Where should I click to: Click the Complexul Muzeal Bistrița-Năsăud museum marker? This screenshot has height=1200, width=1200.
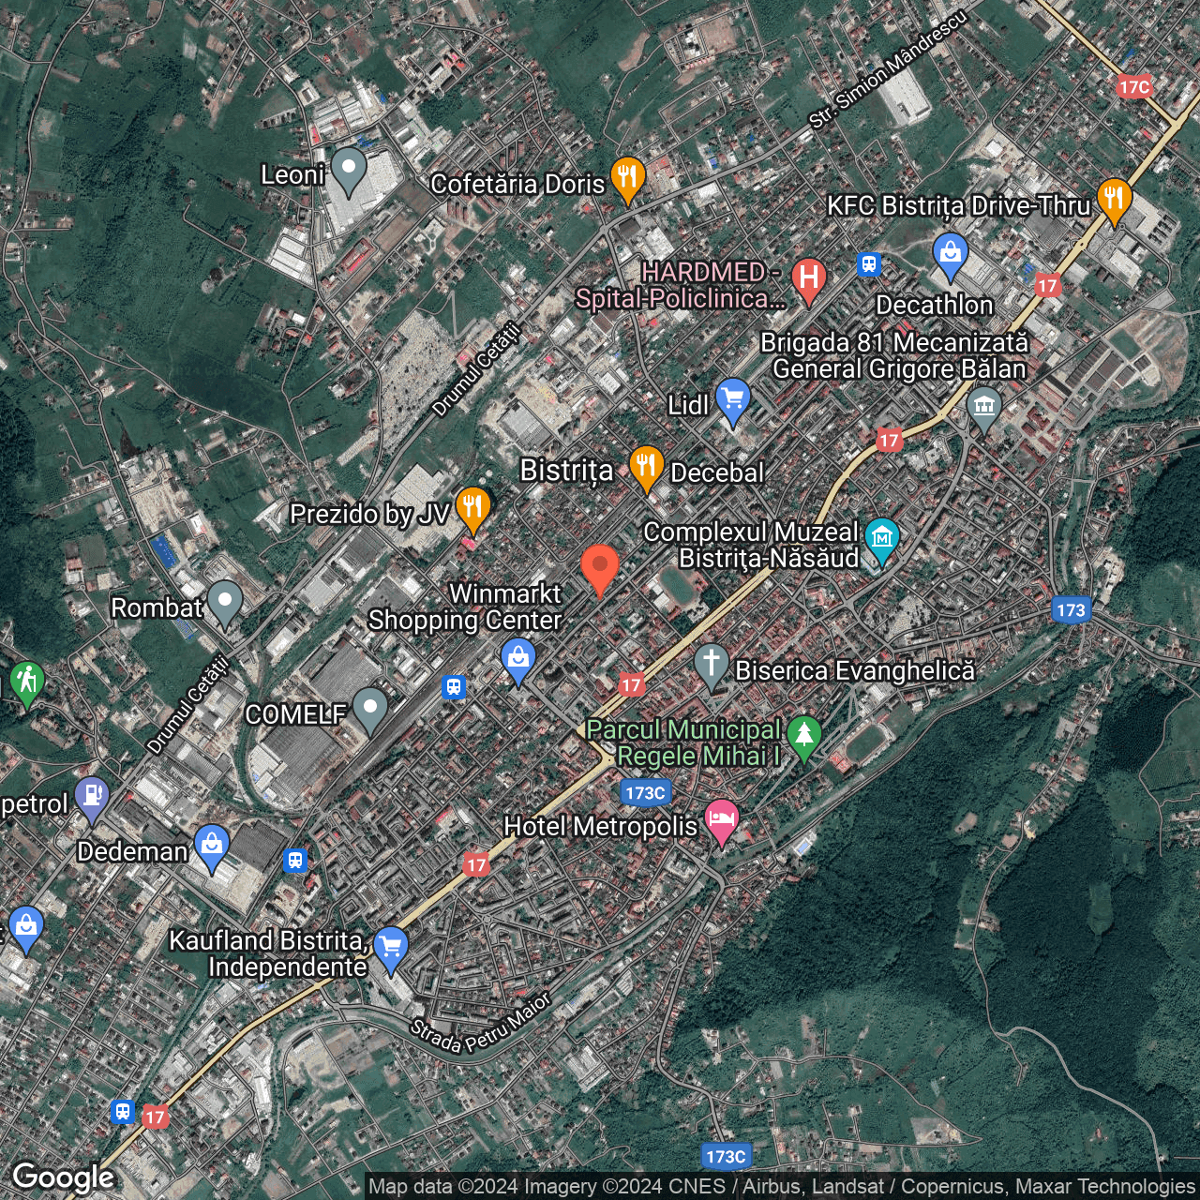[881, 538]
